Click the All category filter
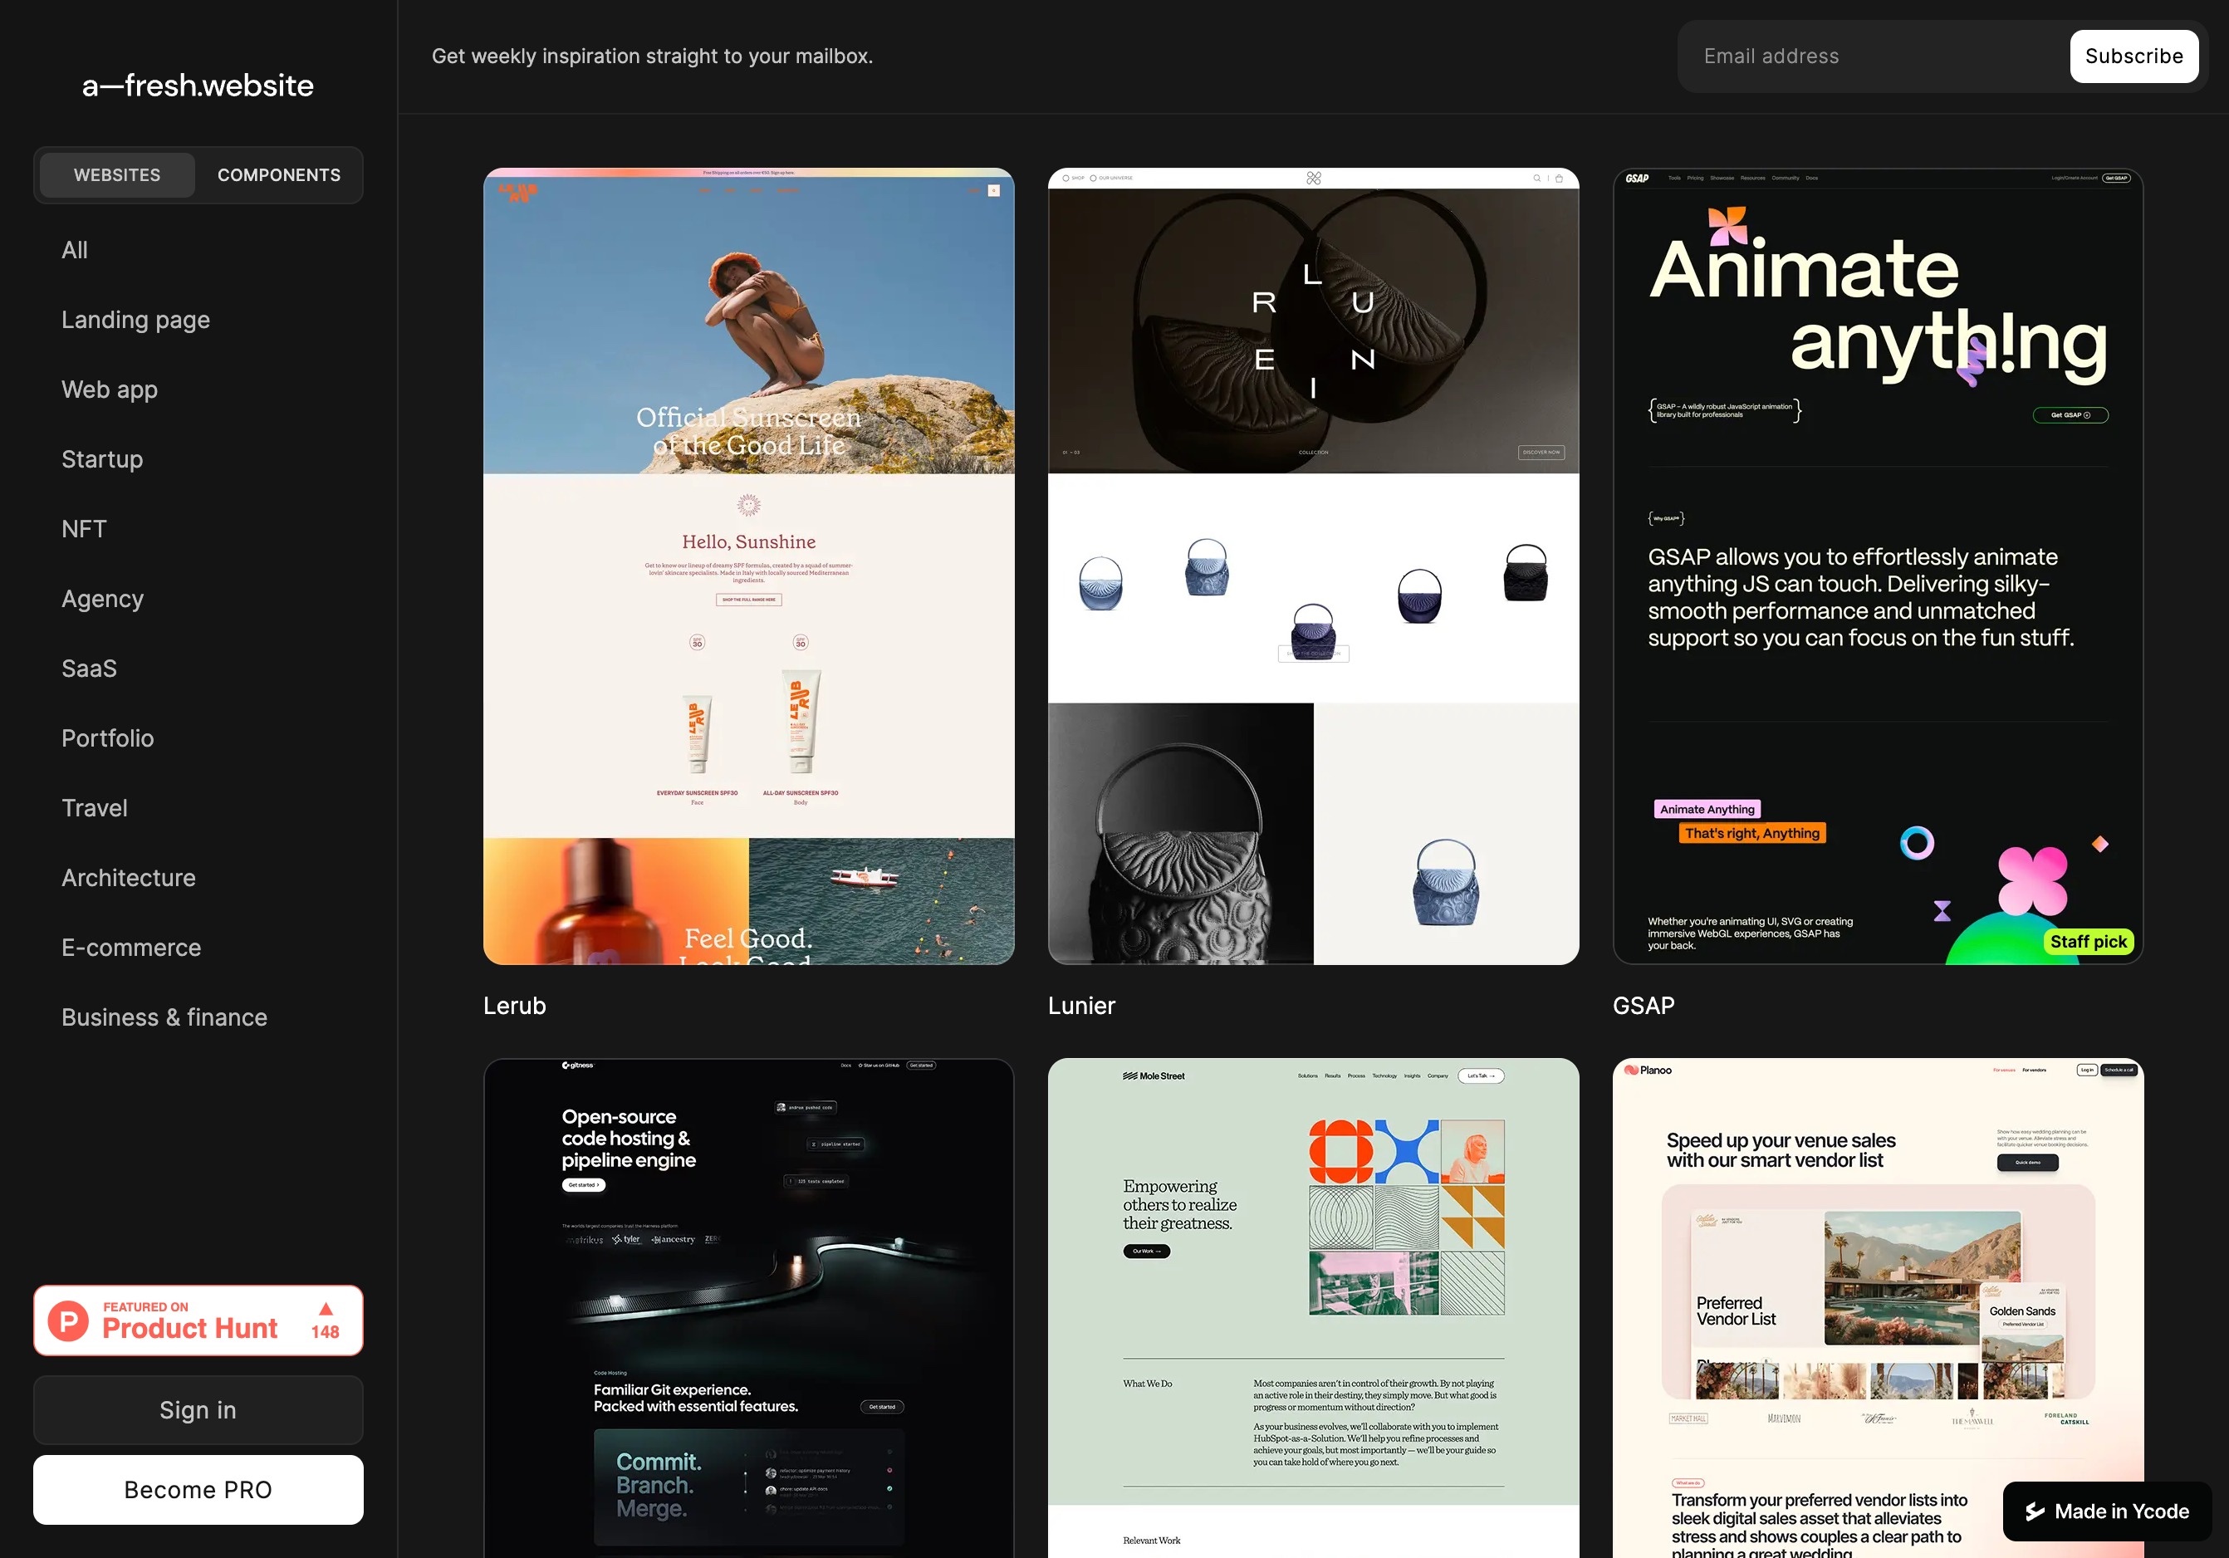2229x1558 pixels. [75, 249]
